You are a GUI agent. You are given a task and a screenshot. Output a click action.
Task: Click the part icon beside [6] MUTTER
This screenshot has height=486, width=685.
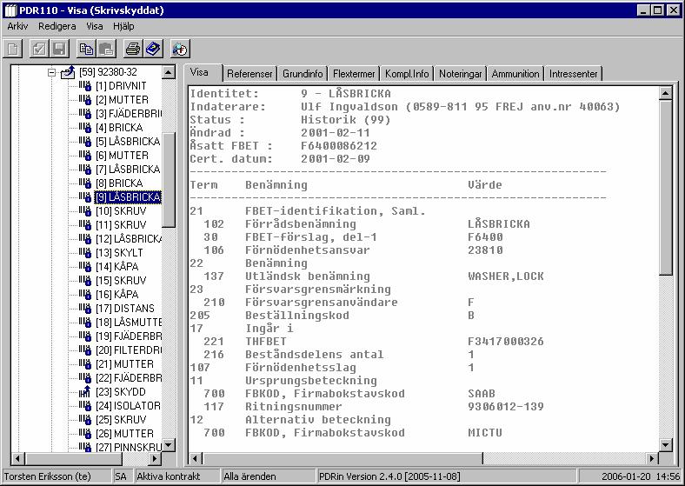tap(84, 155)
